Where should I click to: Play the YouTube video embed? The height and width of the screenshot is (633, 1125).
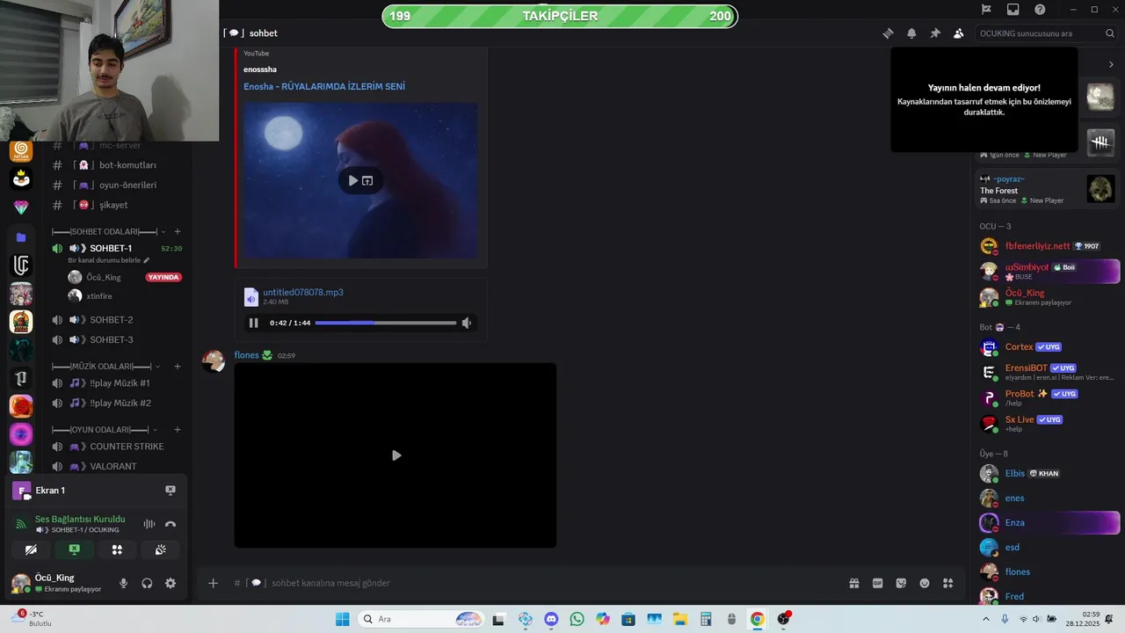352,180
